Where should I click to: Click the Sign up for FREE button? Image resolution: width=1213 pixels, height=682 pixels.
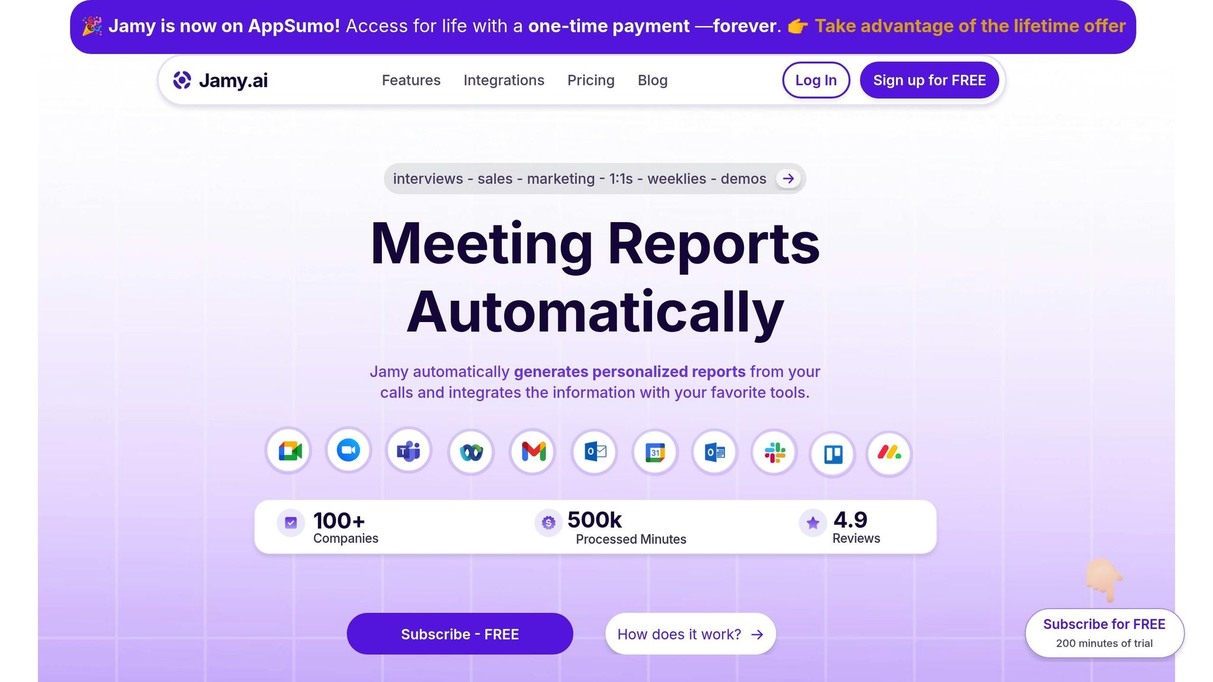pyautogui.click(x=929, y=80)
